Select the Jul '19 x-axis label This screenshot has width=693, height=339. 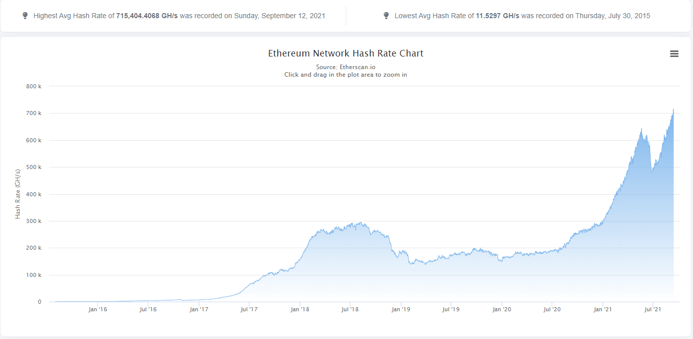(x=451, y=309)
